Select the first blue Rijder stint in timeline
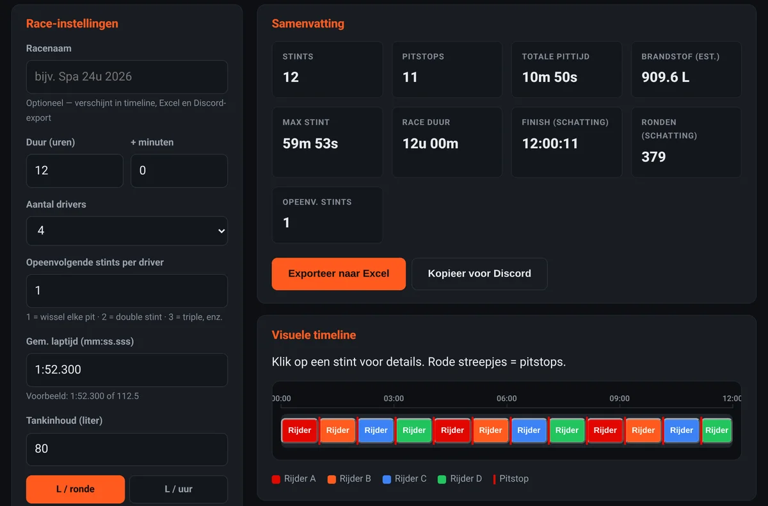The width and height of the screenshot is (768, 506). coord(376,430)
